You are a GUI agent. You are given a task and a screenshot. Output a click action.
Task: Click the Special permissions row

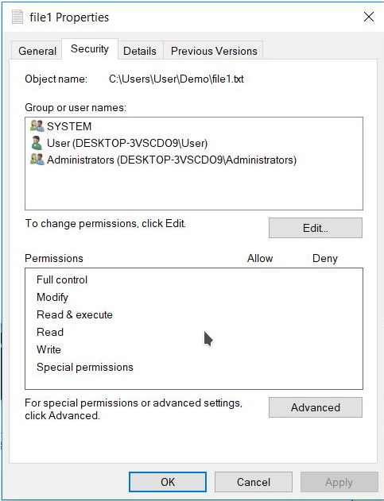194,367
